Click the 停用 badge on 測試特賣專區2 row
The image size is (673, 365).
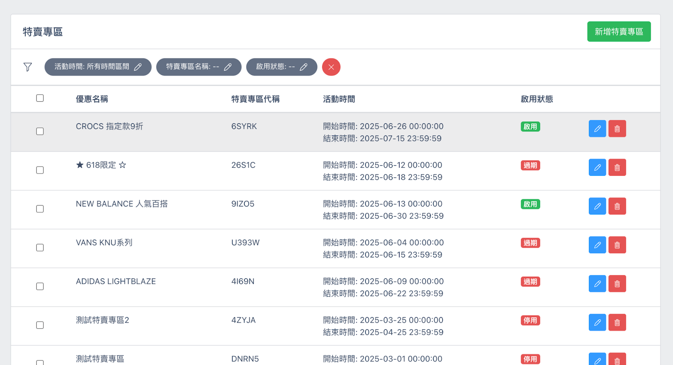[530, 320]
